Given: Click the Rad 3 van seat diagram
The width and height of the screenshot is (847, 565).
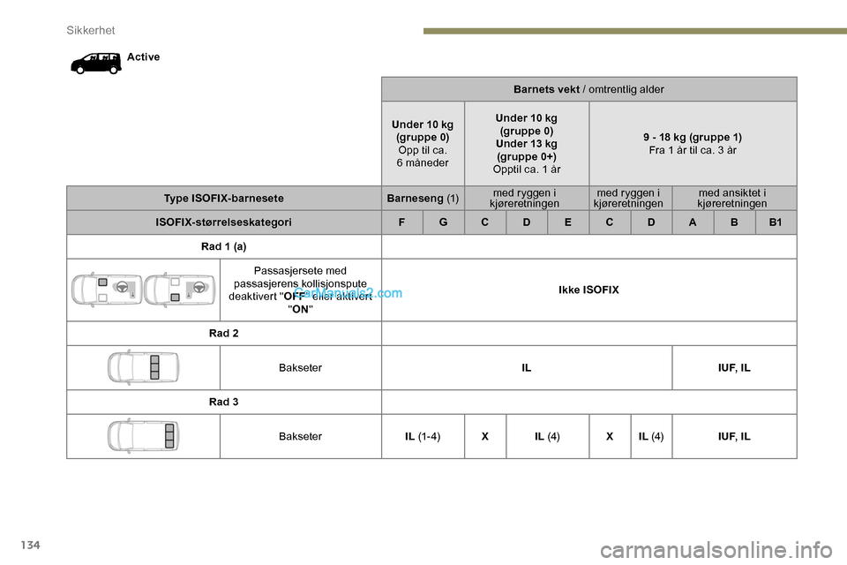Looking at the screenshot, I should click(x=143, y=436).
